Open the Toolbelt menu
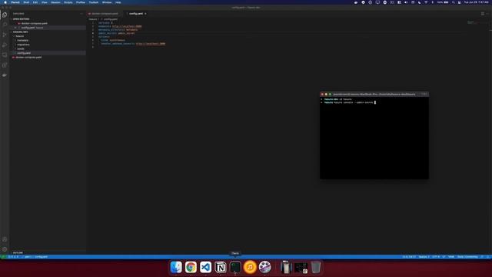 [x=94, y=2]
